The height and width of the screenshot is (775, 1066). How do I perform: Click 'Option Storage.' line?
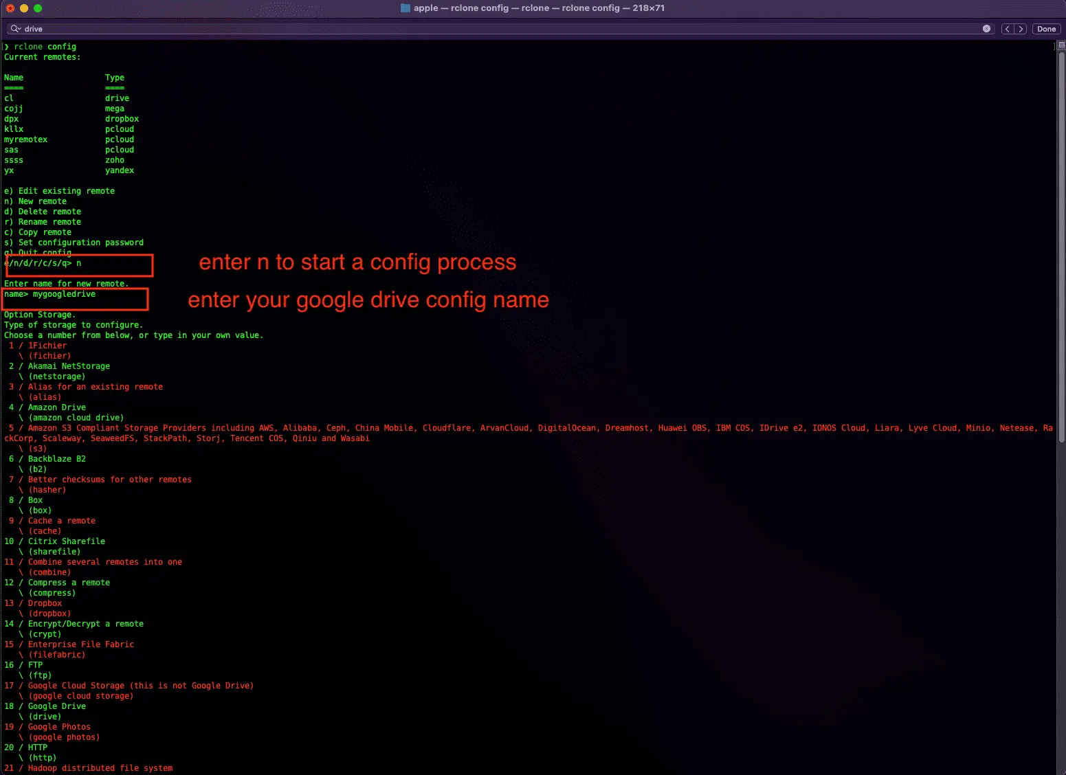pyautogui.click(x=40, y=315)
